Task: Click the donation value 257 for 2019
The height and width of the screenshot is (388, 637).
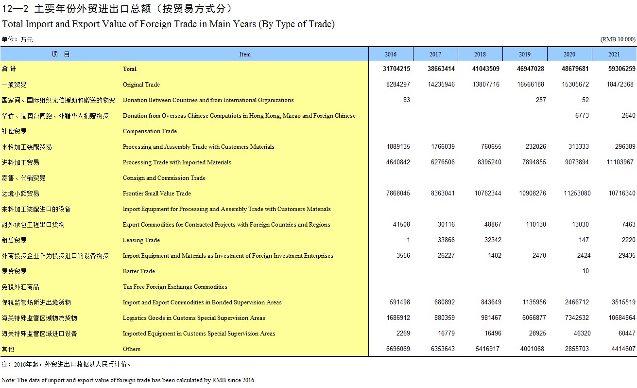Action: pos(541,100)
